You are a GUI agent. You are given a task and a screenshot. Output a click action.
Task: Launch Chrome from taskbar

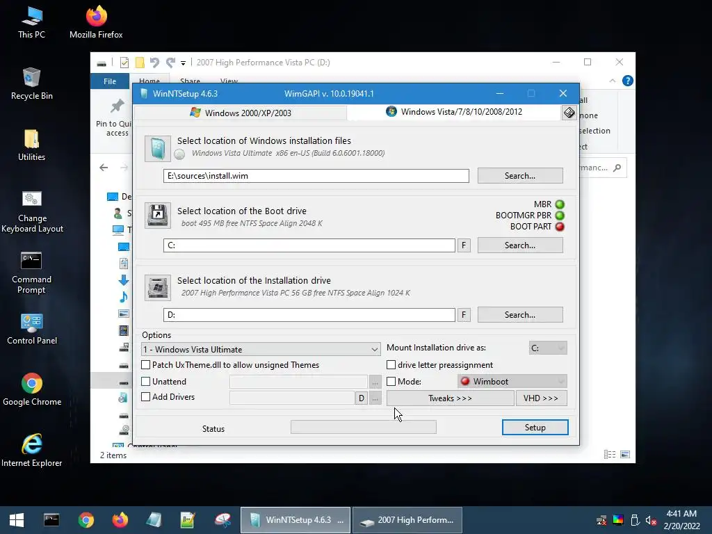coord(86,520)
